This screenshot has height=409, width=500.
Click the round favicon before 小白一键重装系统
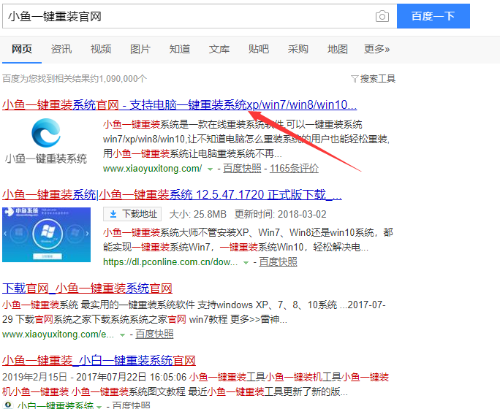[8, 405]
